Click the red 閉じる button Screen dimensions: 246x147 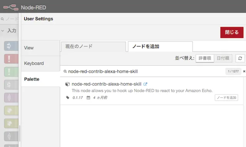click(x=232, y=32)
